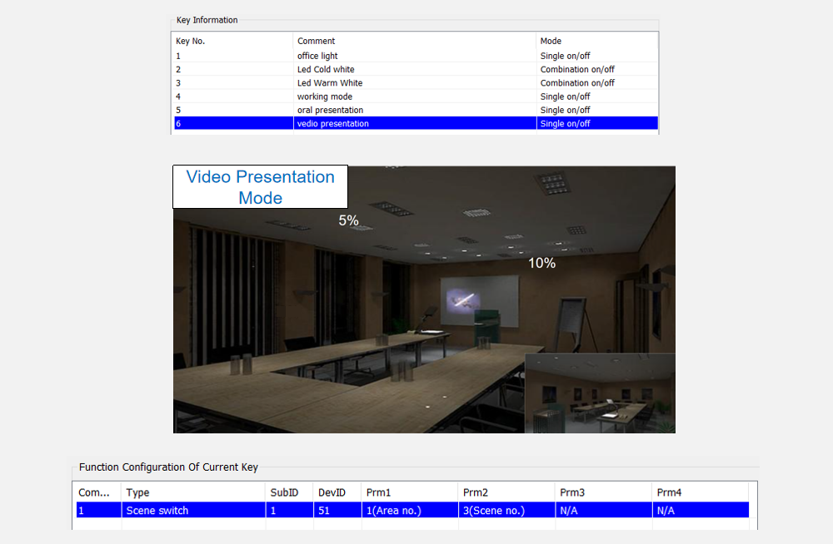Select highlighted row 'vedio presentation'
The height and width of the screenshot is (544, 833).
tap(416, 123)
